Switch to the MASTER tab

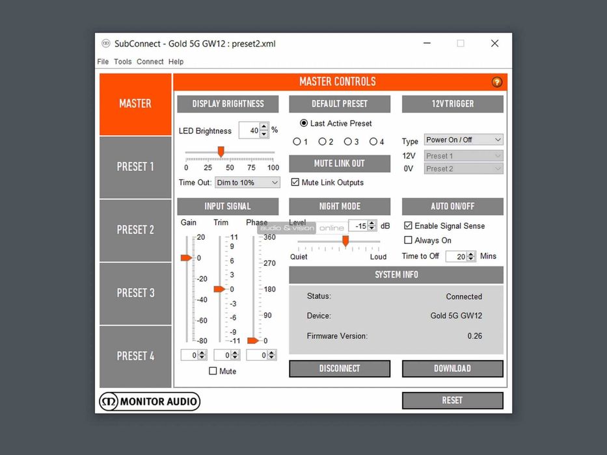click(x=135, y=104)
